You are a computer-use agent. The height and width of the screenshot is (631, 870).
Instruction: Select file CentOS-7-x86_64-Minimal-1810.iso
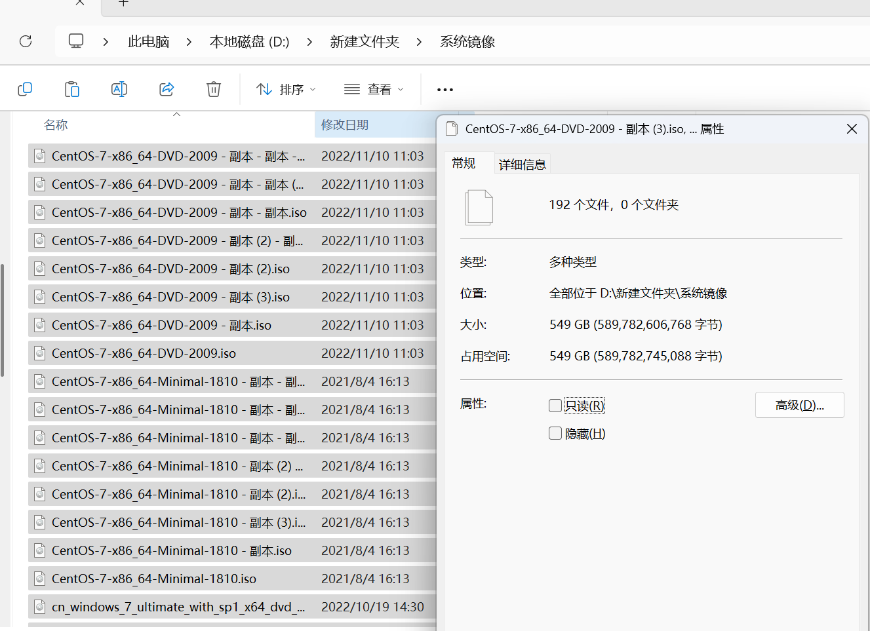pos(232,579)
